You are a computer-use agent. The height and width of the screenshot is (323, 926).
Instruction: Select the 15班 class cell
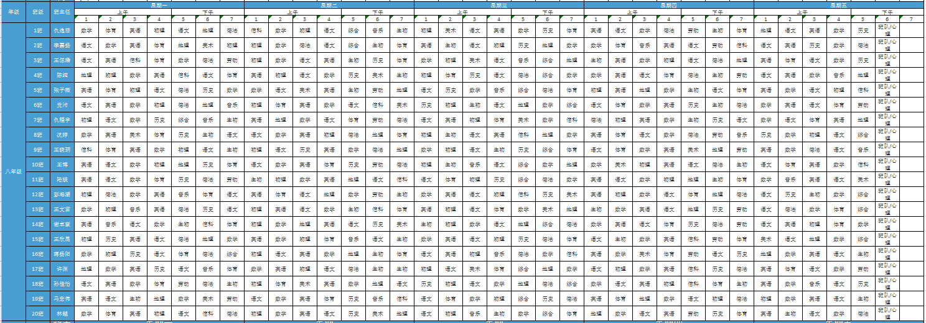[37, 239]
